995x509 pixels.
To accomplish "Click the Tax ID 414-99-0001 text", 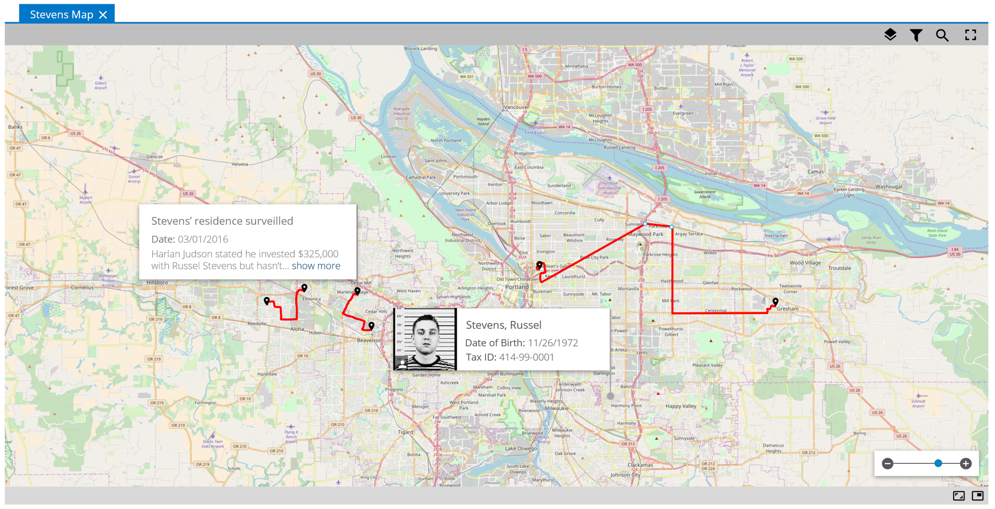I will [510, 357].
